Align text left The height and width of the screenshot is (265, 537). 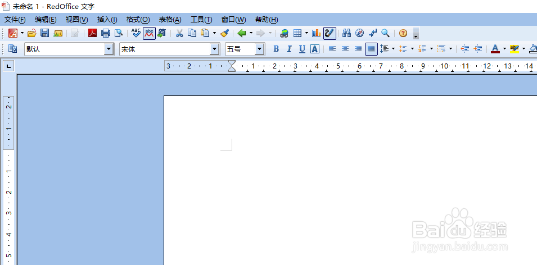[x=332, y=49]
